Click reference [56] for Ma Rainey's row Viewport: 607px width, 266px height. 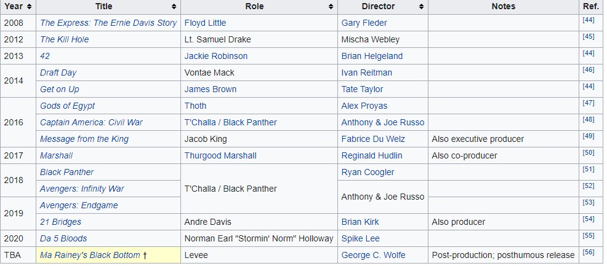click(x=588, y=253)
